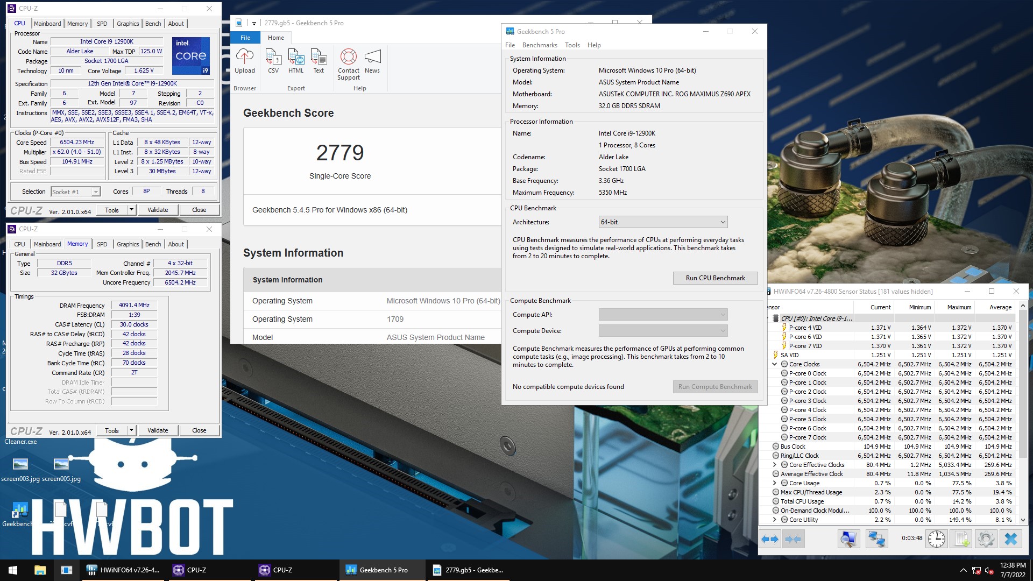
Task: Click HWiNFO expand layout blue arrows icon
Action: 770,539
